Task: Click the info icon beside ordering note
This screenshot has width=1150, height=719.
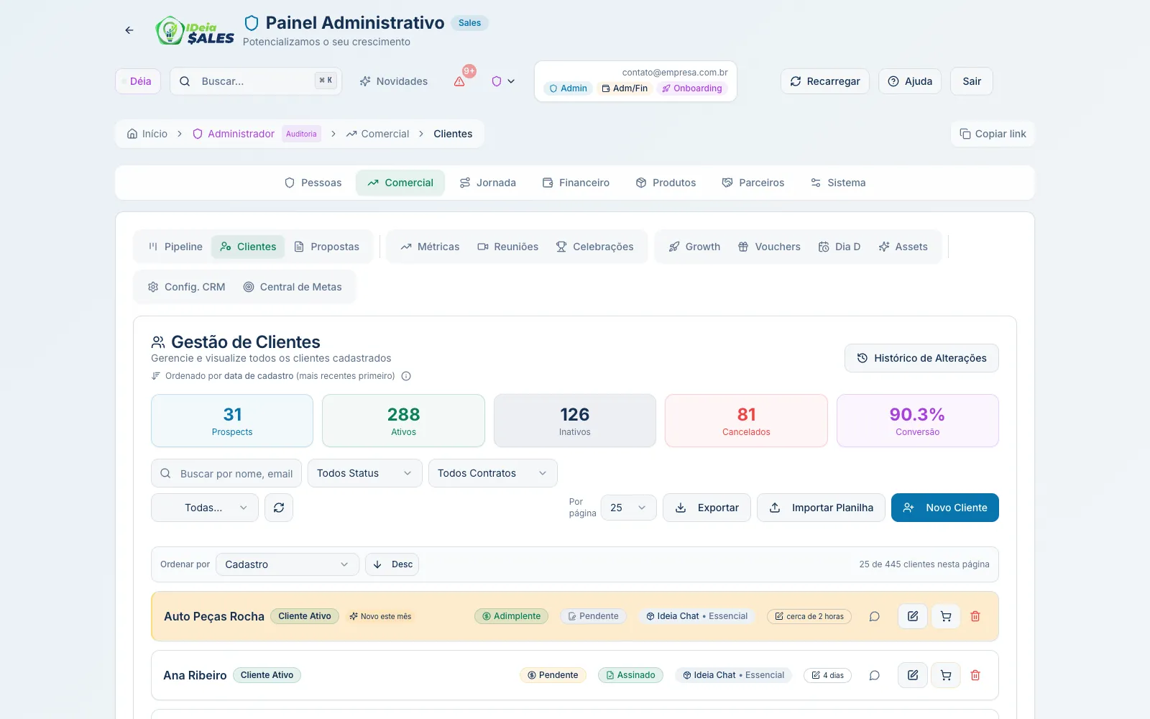Action: pos(406,376)
